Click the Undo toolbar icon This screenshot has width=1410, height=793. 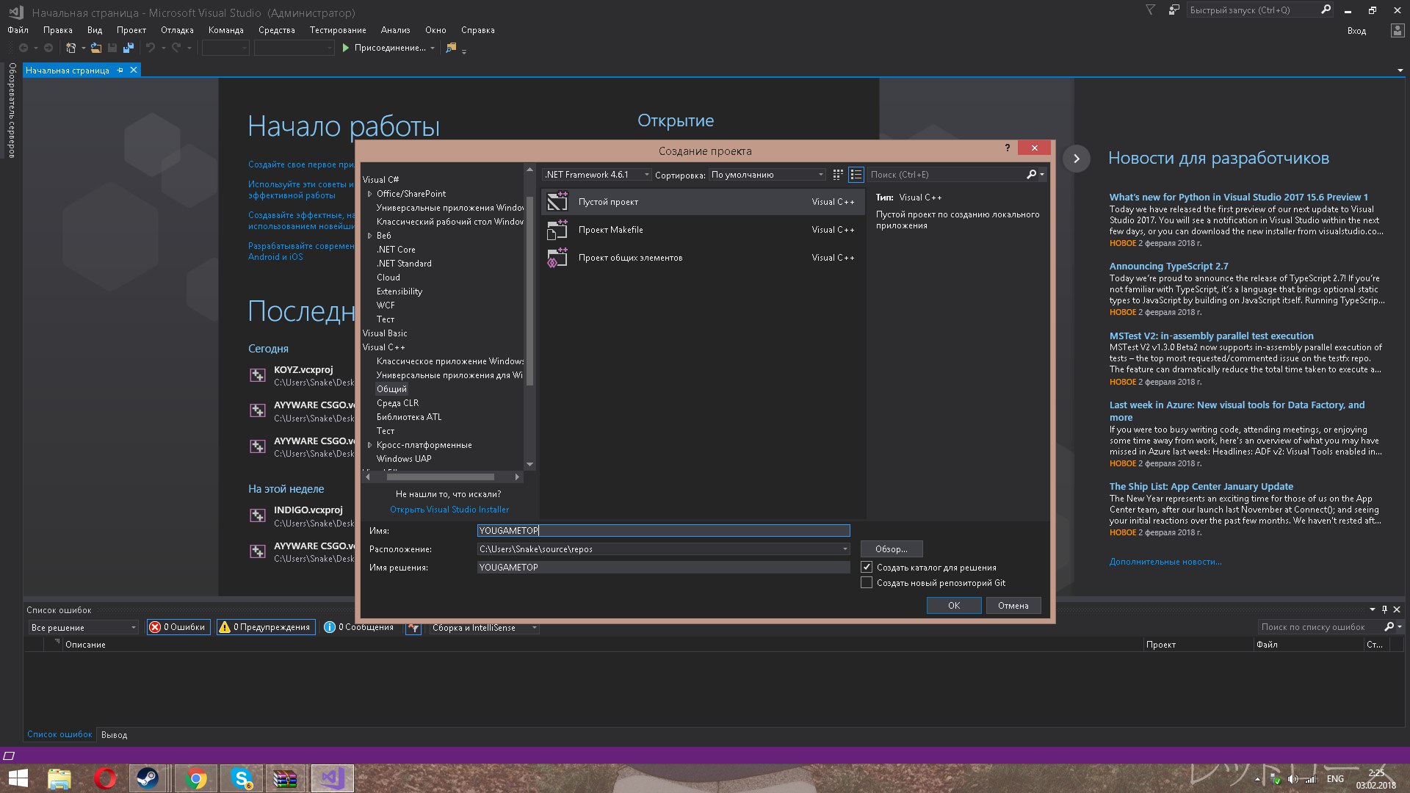point(151,48)
